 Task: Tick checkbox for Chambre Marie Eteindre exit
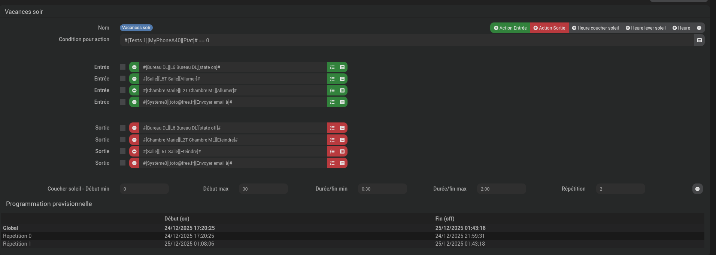(x=122, y=139)
